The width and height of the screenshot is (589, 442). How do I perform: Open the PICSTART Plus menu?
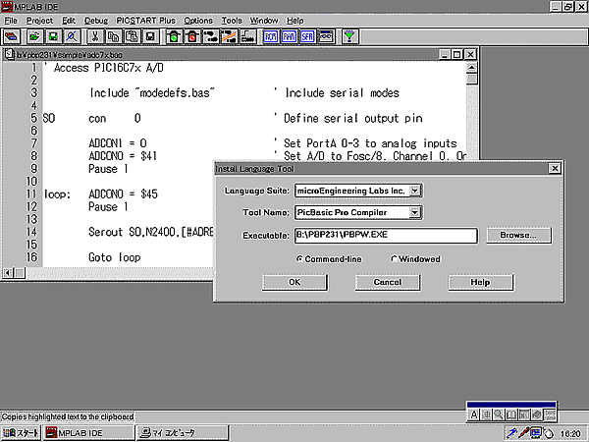tap(146, 20)
